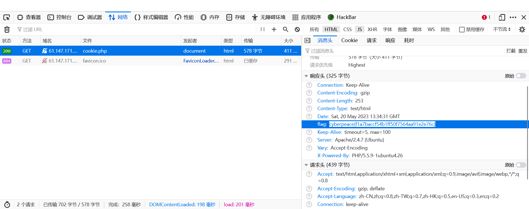Toggle the Fonts (字体) filter
The width and height of the screenshot is (529, 209).
pos(387,29)
